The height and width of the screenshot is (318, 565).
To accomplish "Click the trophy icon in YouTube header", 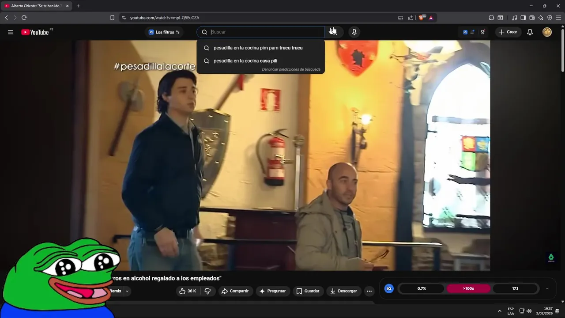I will pos(482,32).
